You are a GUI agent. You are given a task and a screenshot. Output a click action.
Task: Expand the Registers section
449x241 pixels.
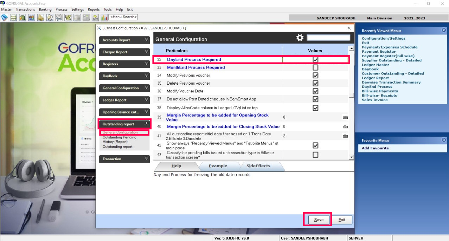pyautogui.click(x=124, y=64)
